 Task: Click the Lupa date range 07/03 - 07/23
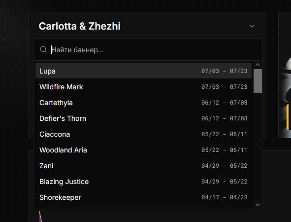point(225,71)
